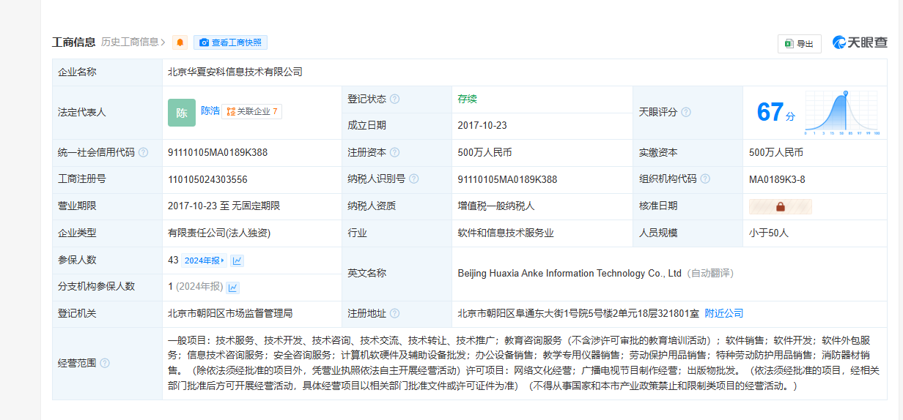Image resolution: width=903 pixels, height=420 pixels.
Task: Click help icon next to 纳税人识别号
Action: pyautogui.click(x=413, y=179)
